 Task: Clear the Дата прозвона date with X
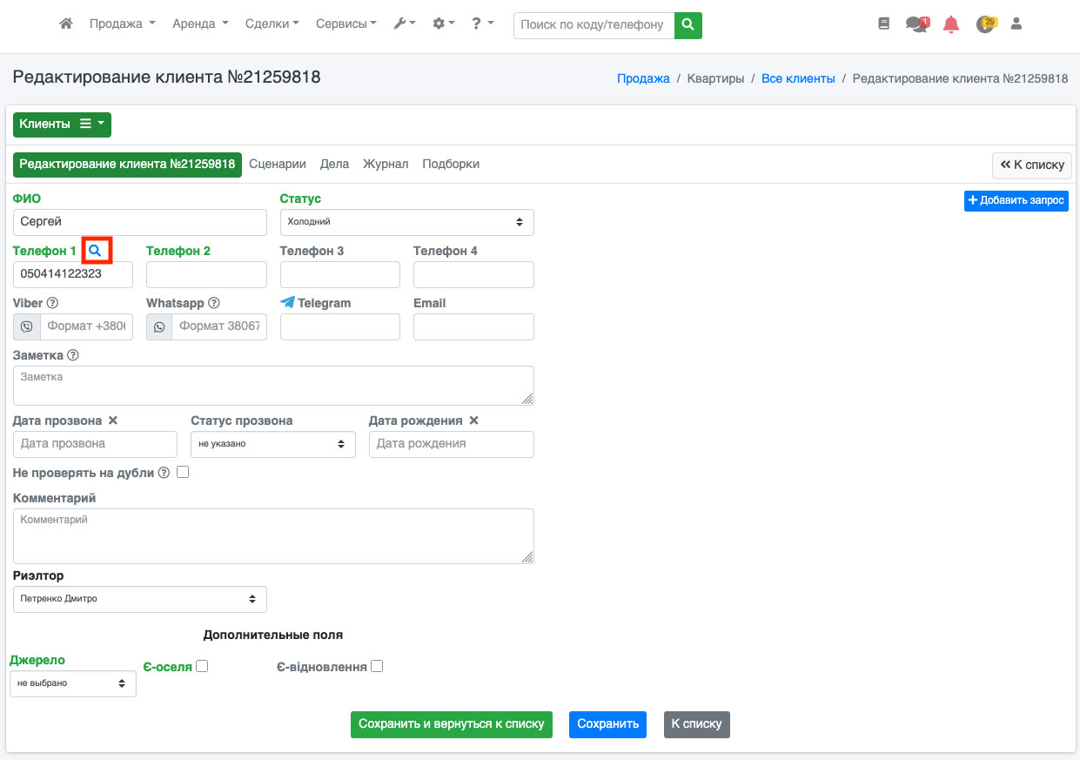tap(113, 420)
